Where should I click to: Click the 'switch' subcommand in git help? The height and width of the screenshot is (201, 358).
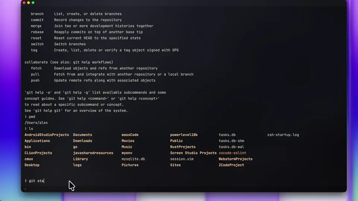point(37,44)
